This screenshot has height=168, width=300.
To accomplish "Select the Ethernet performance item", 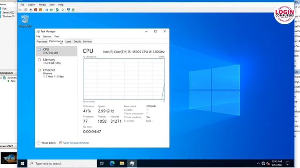I will click(x=56, y=73).
